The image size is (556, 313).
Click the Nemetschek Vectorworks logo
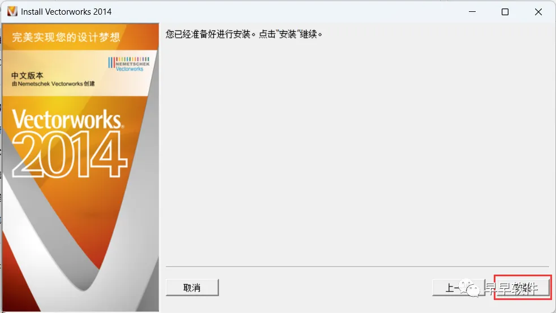129,64
